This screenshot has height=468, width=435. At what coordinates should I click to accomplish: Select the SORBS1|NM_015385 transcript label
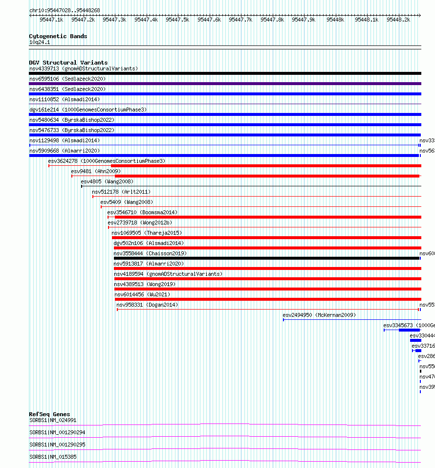coord(53,457)
